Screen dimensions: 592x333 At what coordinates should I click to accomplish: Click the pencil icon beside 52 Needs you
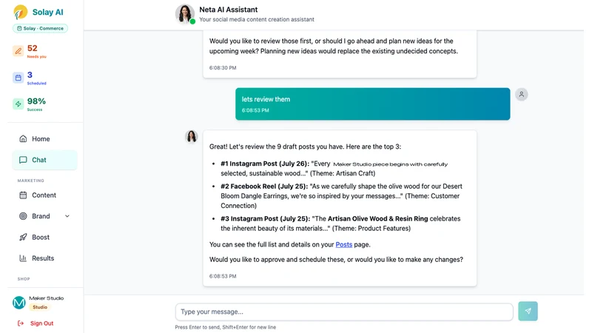point(18,51)
